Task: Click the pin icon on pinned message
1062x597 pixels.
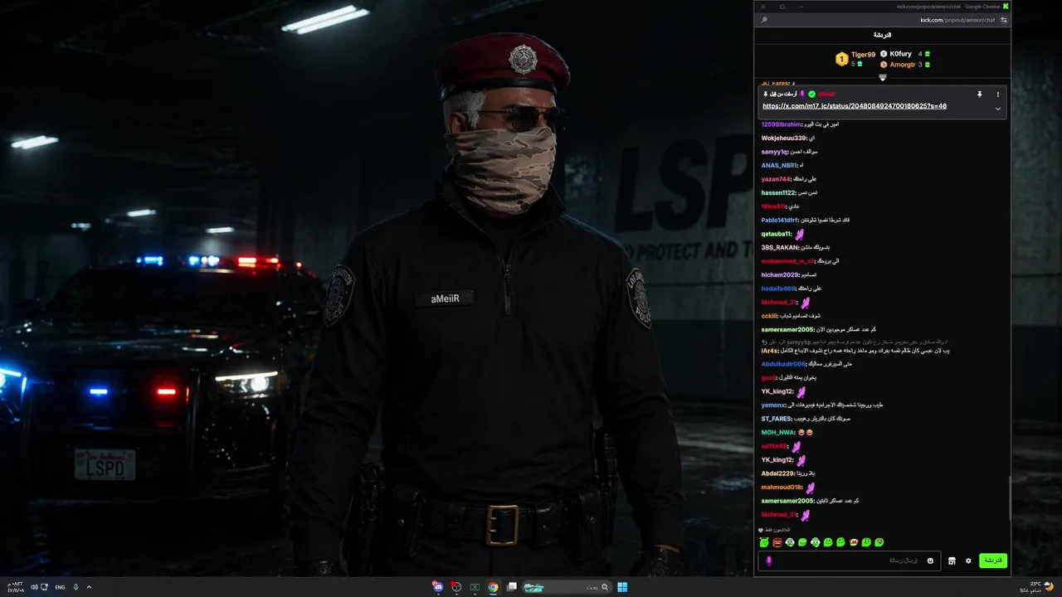Action: point(980,95)
